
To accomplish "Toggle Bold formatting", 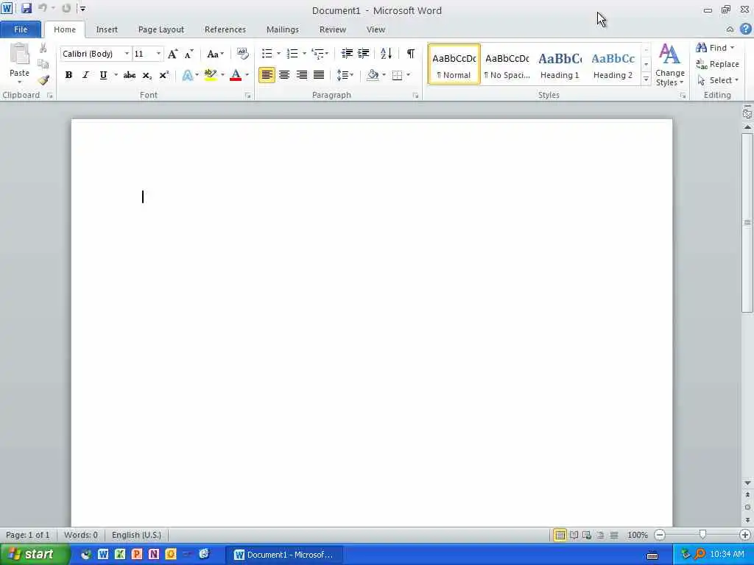I will tap(68, 75).
